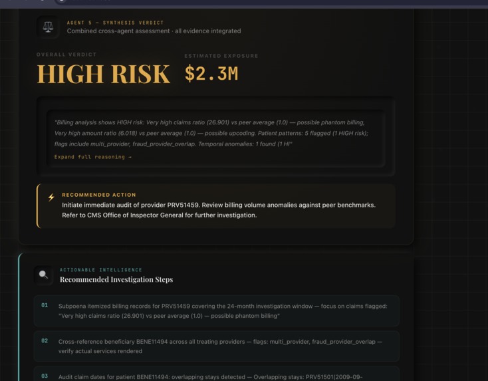Select step 02 cross-reference beneficiary BENE11494 item
Screen dimensions: 488x381
coord(216,346)
